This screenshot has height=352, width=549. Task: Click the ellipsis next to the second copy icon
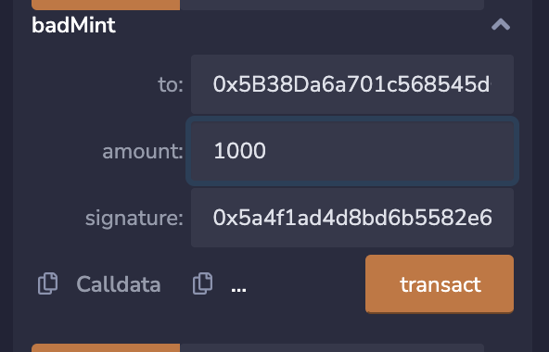238,290
